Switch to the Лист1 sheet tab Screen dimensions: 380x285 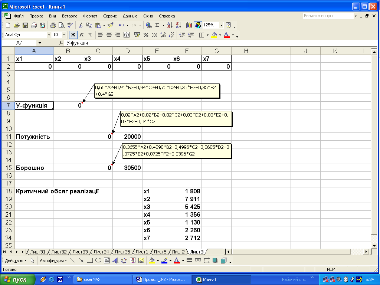[x=141, y=252]
